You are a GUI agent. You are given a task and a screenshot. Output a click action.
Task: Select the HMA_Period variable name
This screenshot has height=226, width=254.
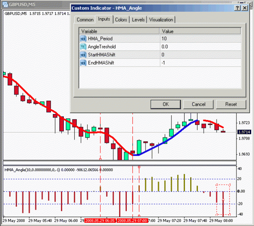pos(100,39)
